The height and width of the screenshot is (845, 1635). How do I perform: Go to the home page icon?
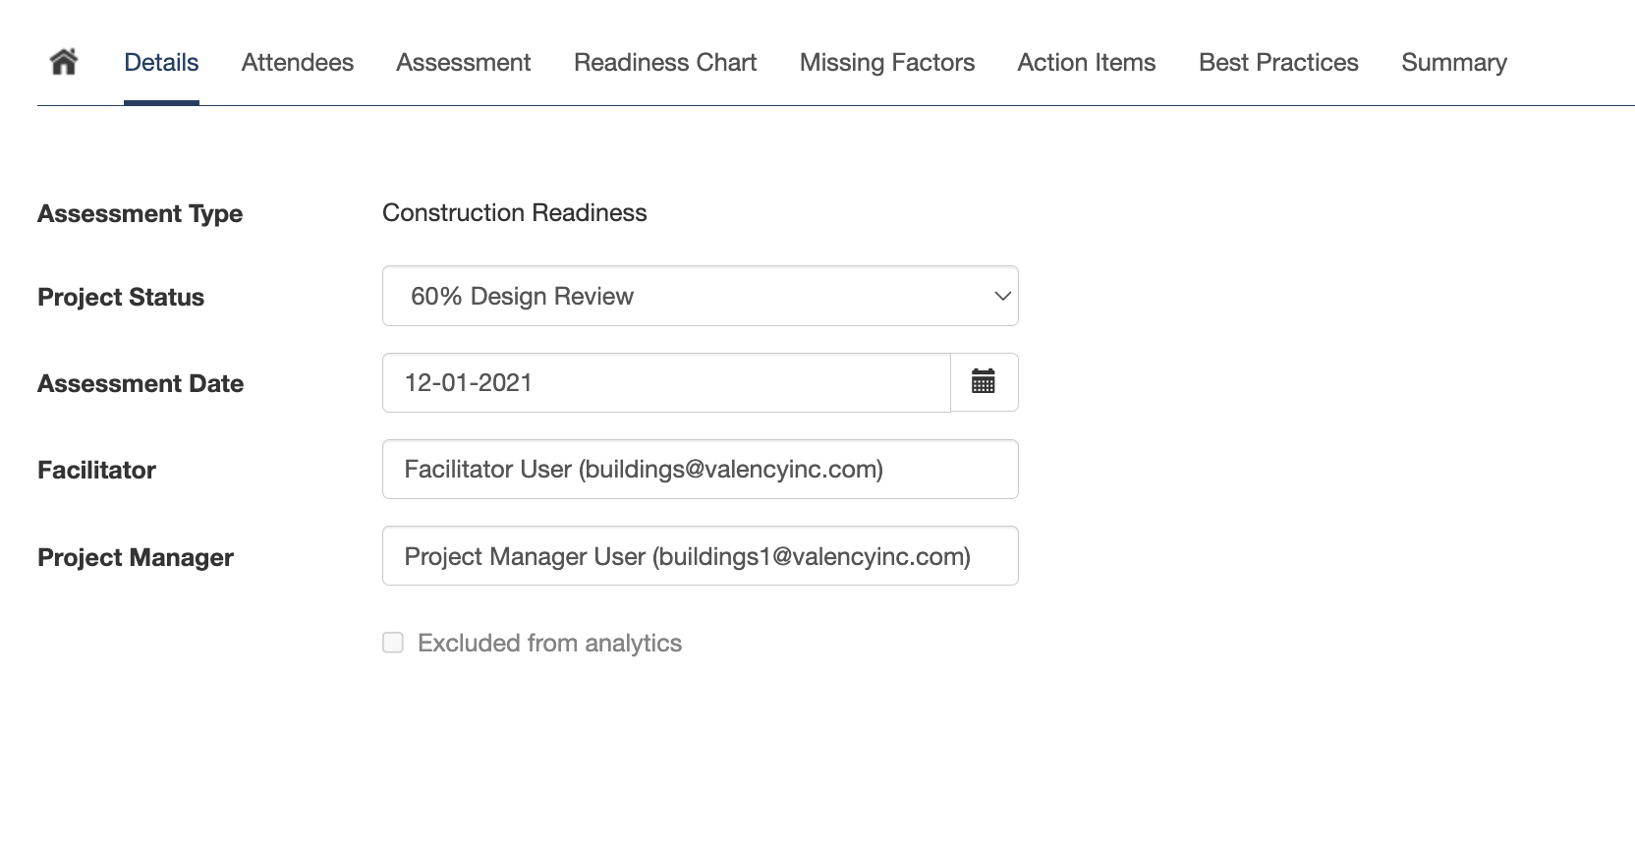pyautogui.click(x=64, y=62)
